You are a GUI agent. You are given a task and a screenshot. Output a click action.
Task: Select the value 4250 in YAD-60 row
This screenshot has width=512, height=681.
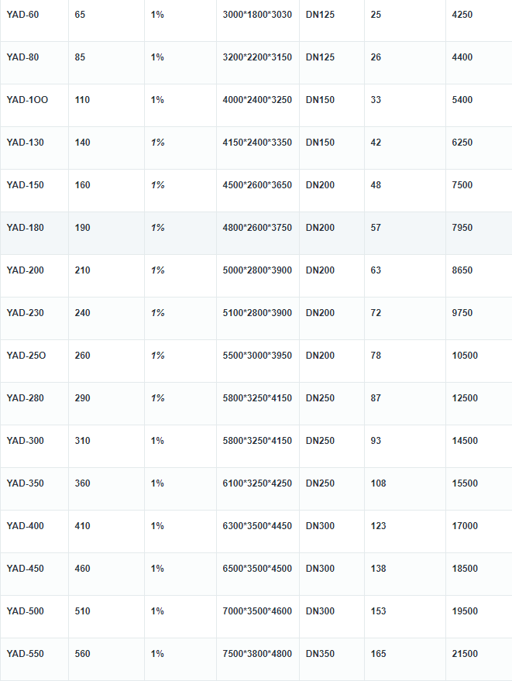click(462, 15)
